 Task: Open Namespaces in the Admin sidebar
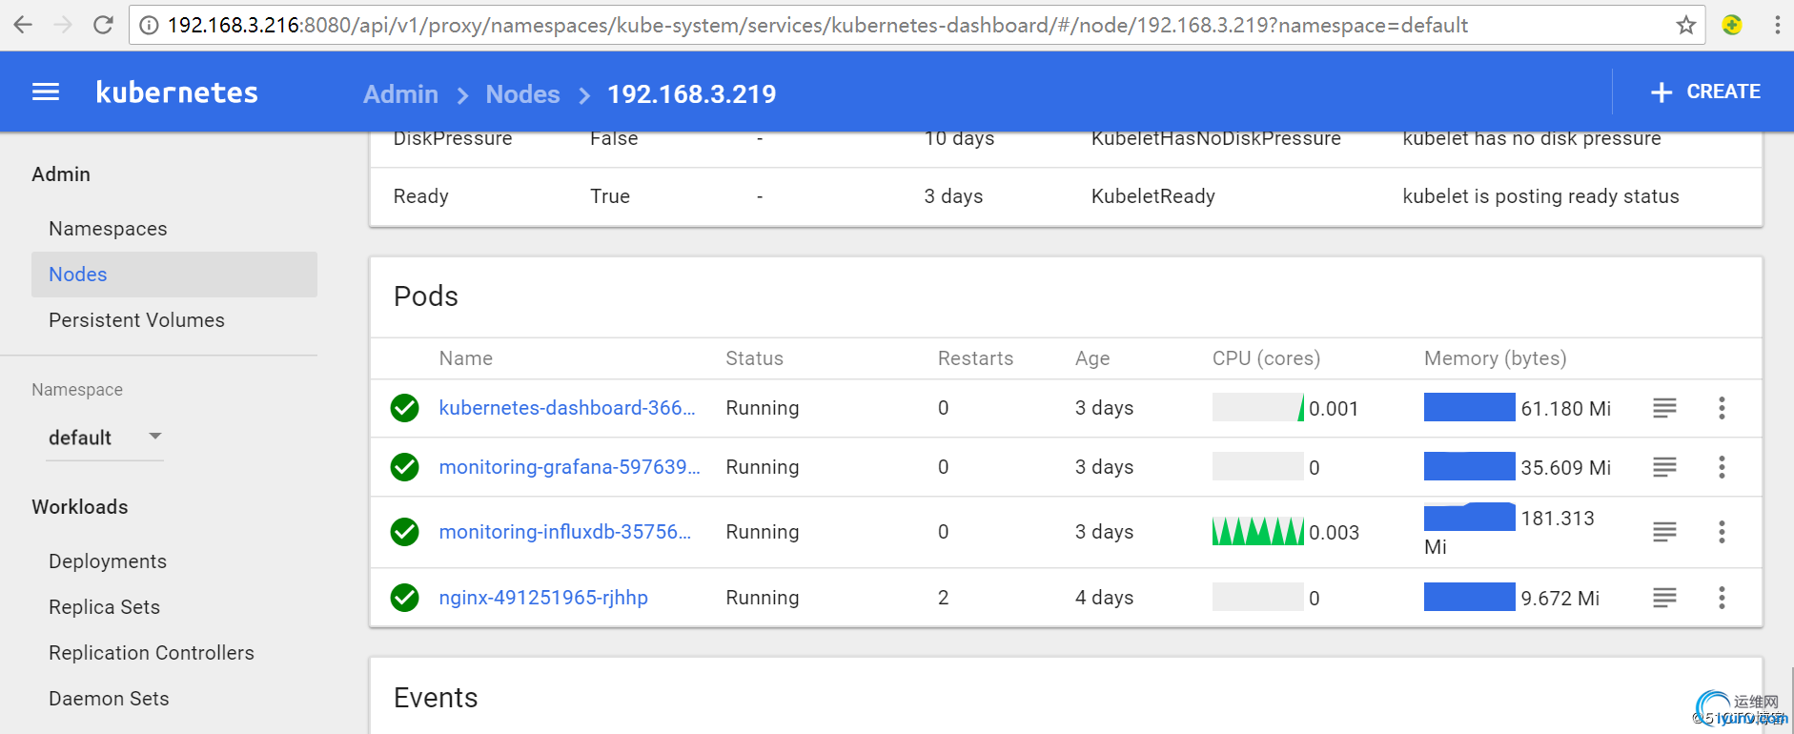(108, 229)
